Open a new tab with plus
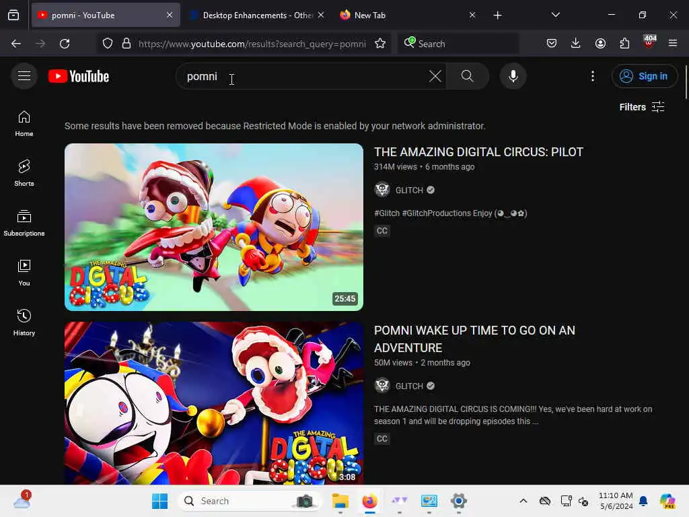 (497, 15)
